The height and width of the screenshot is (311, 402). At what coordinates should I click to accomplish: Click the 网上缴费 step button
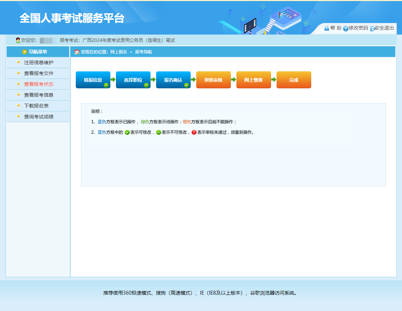coord(254,80)
